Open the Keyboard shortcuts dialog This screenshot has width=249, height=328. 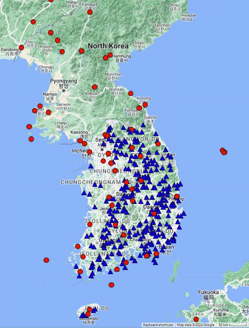click(158, 325)
